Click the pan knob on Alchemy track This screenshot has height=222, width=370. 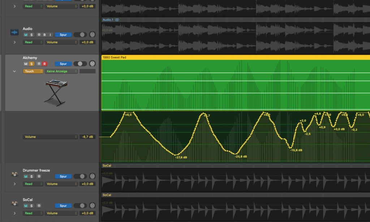point(92,64)
